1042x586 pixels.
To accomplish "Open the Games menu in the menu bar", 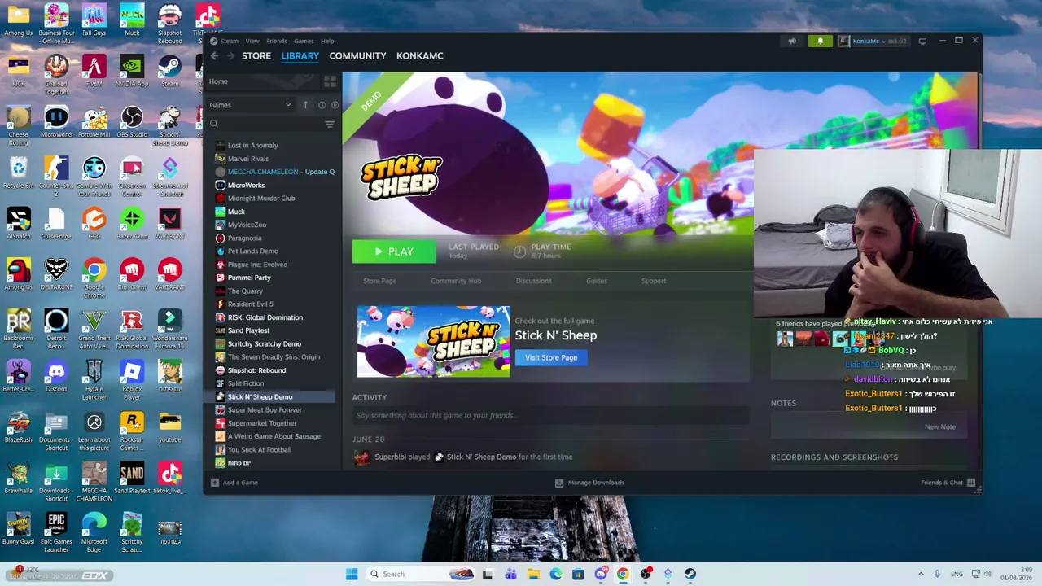I will click(x=304, y=41).
